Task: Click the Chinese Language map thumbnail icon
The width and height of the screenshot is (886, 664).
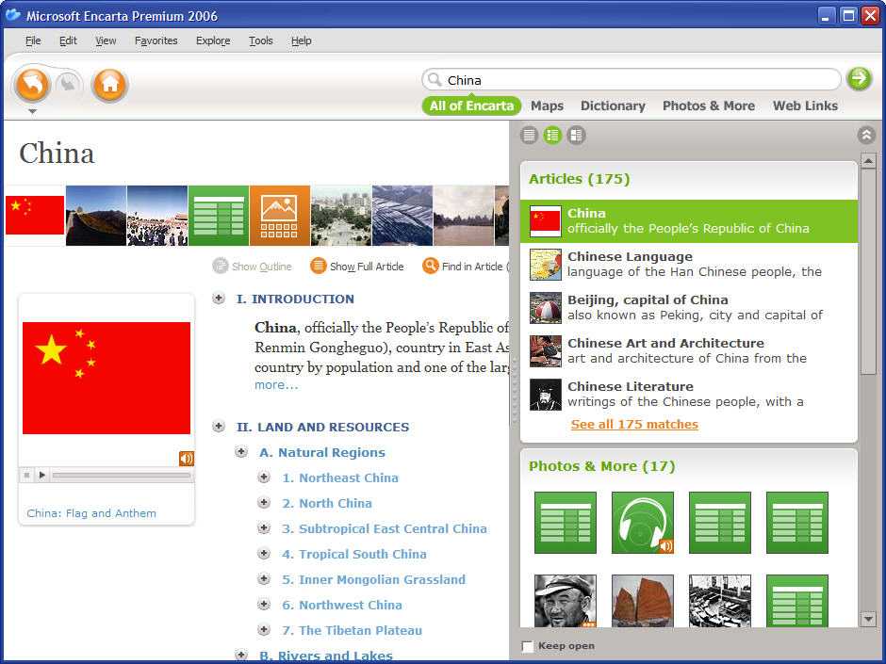Action: (x=546, y=265)
